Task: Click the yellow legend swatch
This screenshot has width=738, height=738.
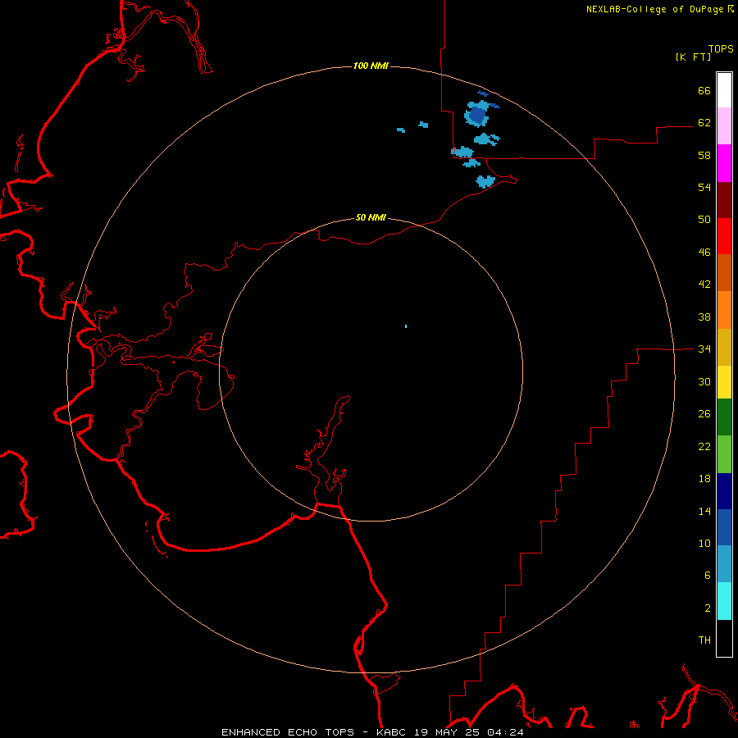Action: pos(724,382)
